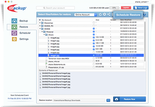Check the Shaneimac folder checkbox

[x=94, y=23]
